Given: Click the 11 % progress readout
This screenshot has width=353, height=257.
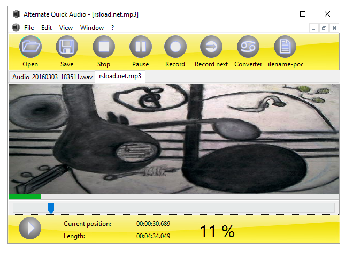Looking at the screenshot, I should (217, 231).
